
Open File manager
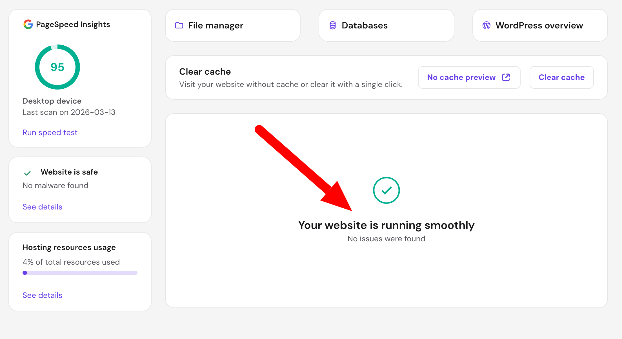click(233, 26)
